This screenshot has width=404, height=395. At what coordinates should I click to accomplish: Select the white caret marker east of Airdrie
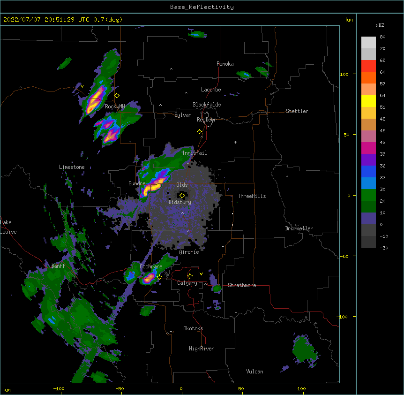(x=223, y=247)
